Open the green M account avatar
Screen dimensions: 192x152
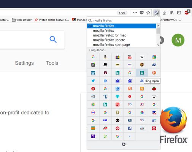click(178, 40)
